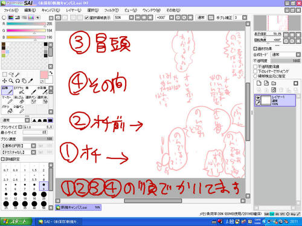Viewport: 302px width, 226px height.
Task: Select the magic wand tool
Action: click(x=18, y=75)
